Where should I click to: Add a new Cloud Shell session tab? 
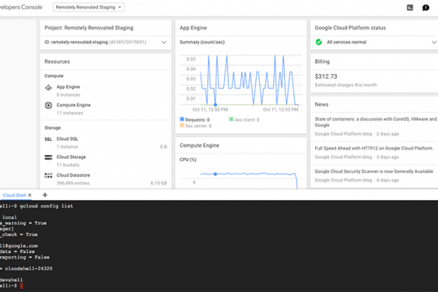[45, 195]
